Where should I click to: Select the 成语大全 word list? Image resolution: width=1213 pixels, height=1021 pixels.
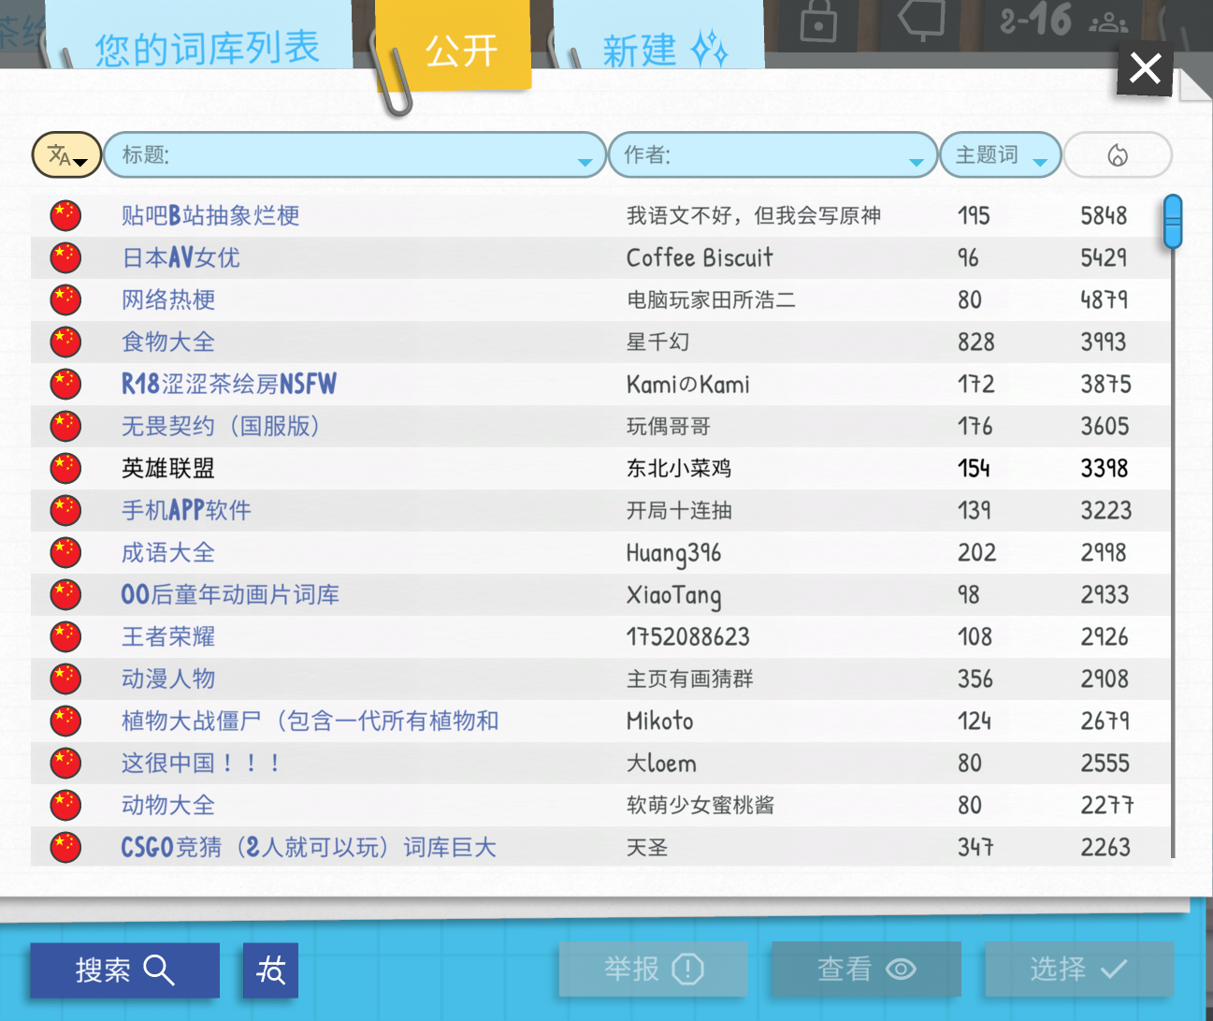(601, 552)
